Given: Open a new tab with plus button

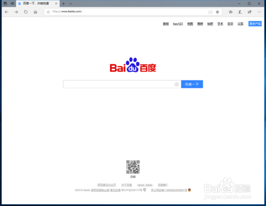Looking at the screenshot, I should tap(63, 4).
